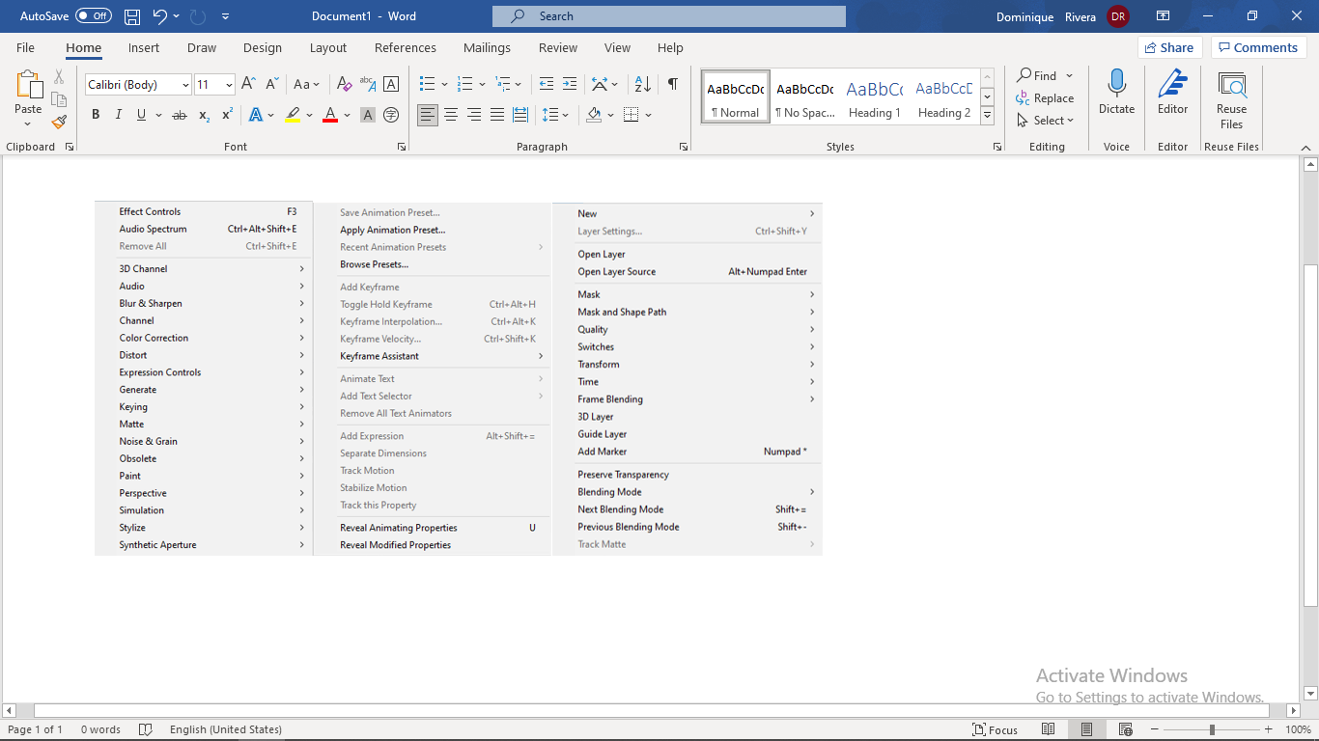Start Dictate microphone

point(1117,93)
